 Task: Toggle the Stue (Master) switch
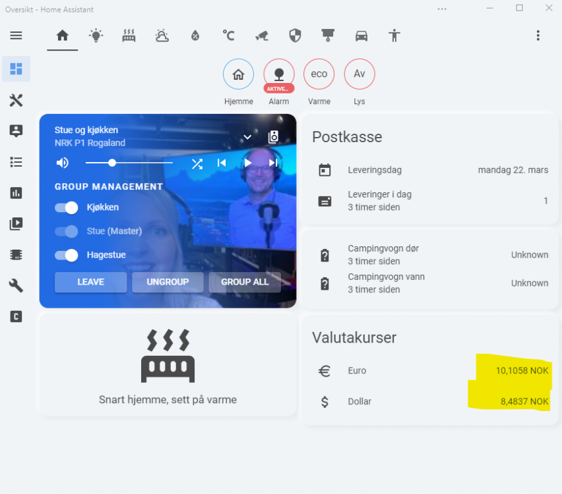pos(66,231)
